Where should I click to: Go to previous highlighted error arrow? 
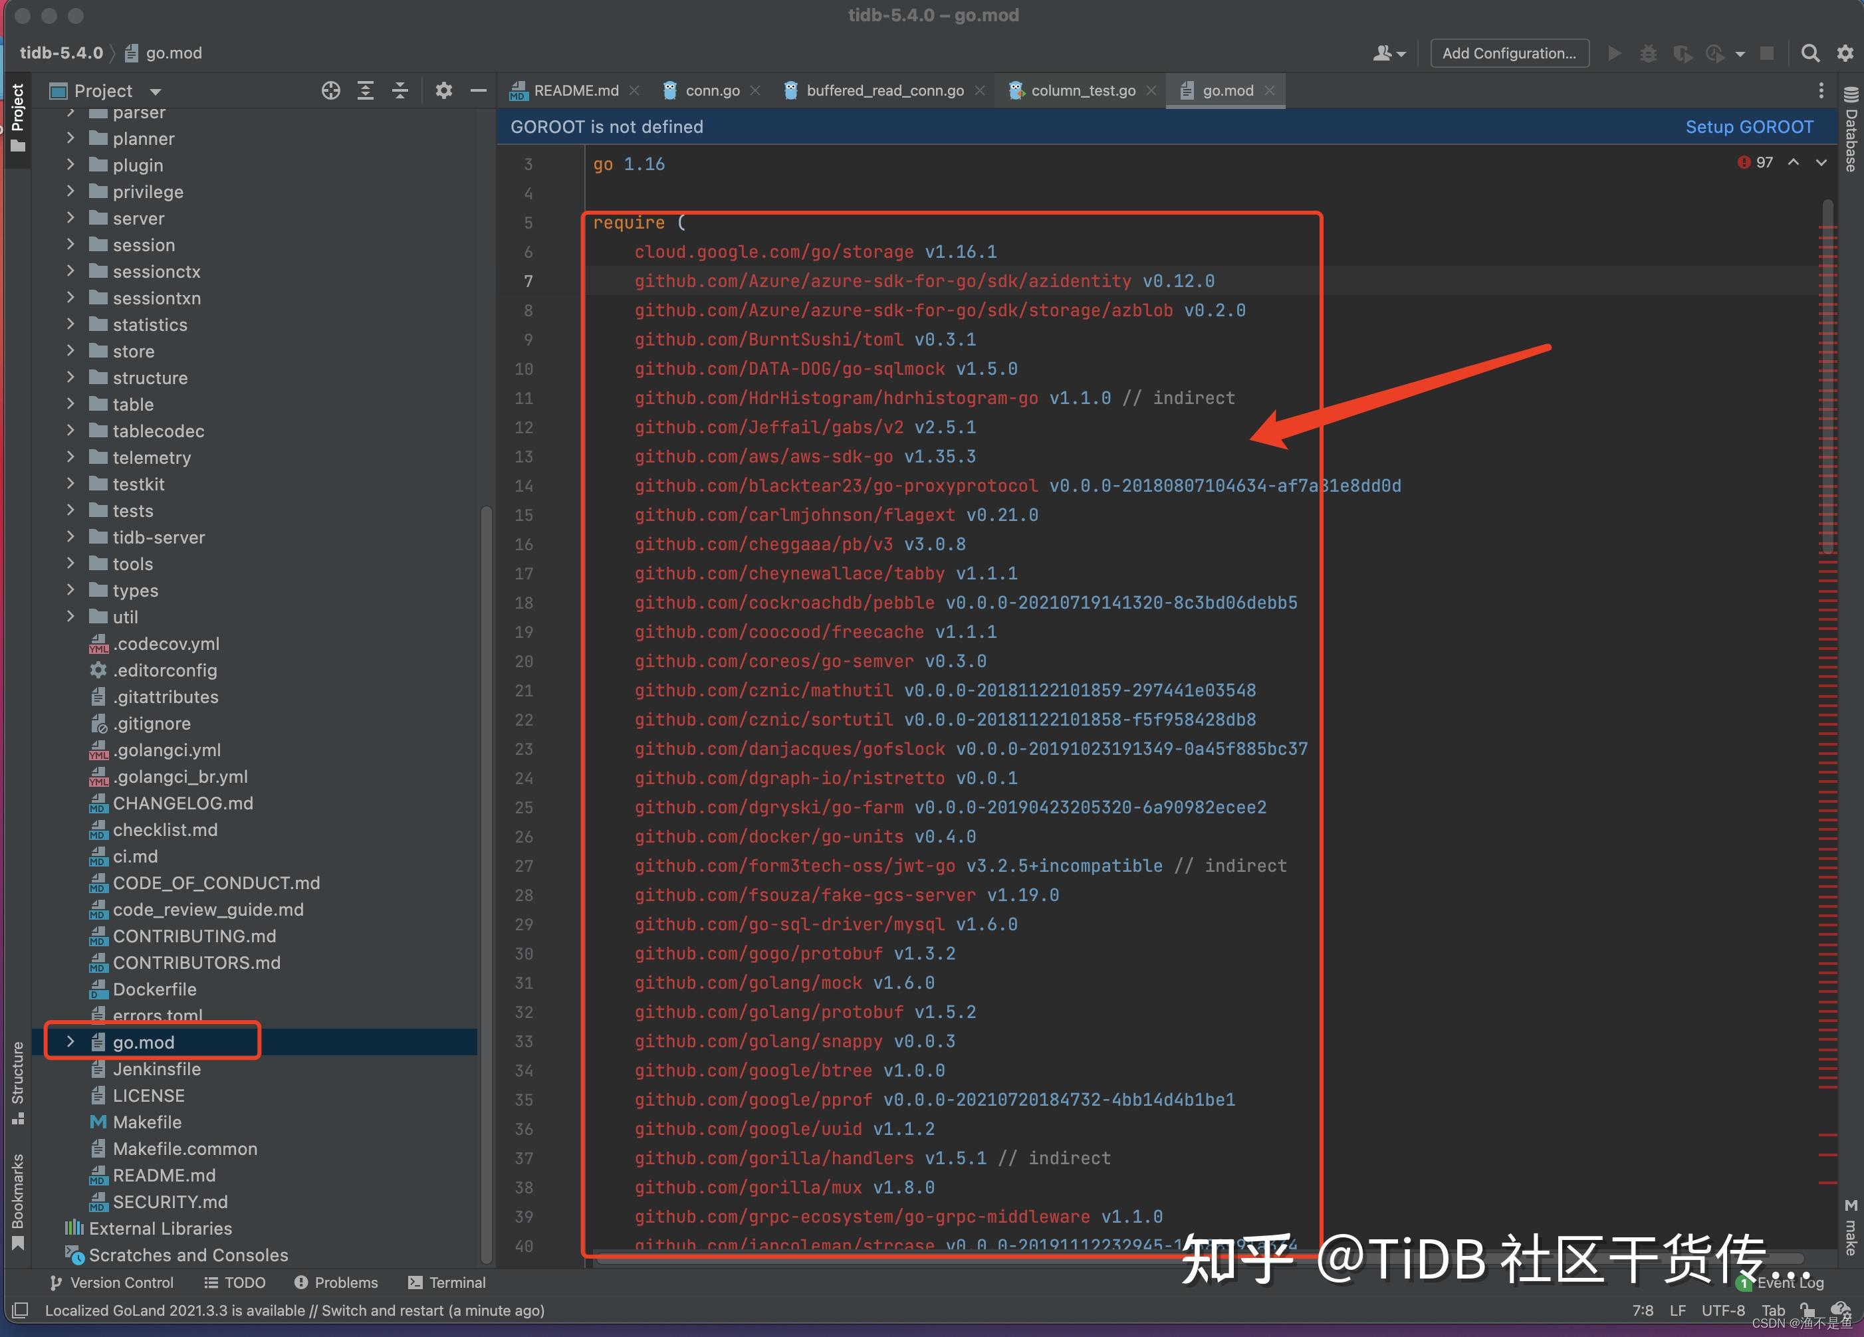coord(1794,163)
